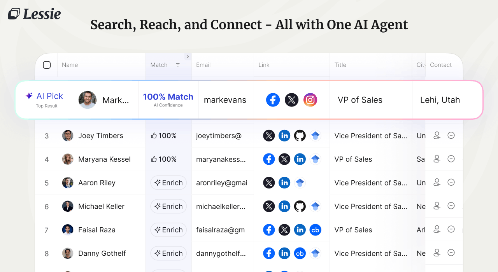Expand the Match column chevron arrow
Screen dimensions: 498x272
pos(188,57)
